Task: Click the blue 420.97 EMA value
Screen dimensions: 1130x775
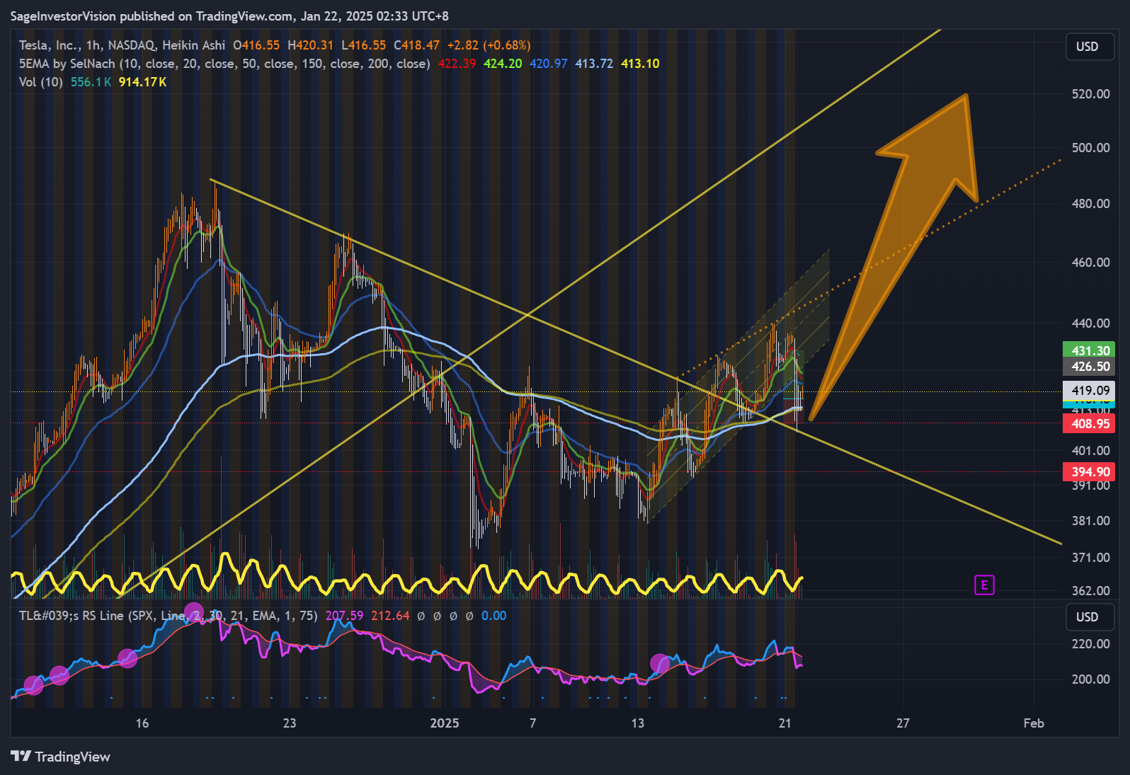Action: click(x=549, y=64)
